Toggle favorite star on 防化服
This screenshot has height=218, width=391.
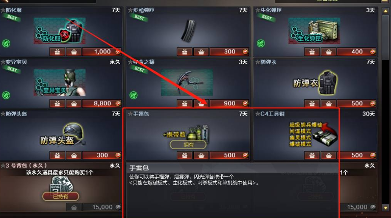3,10
